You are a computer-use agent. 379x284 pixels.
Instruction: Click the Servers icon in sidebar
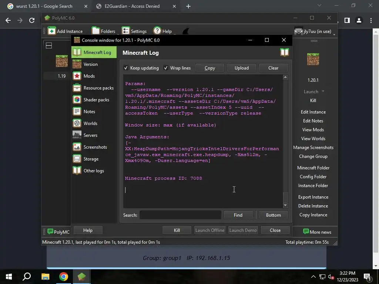tap(77, 135)
